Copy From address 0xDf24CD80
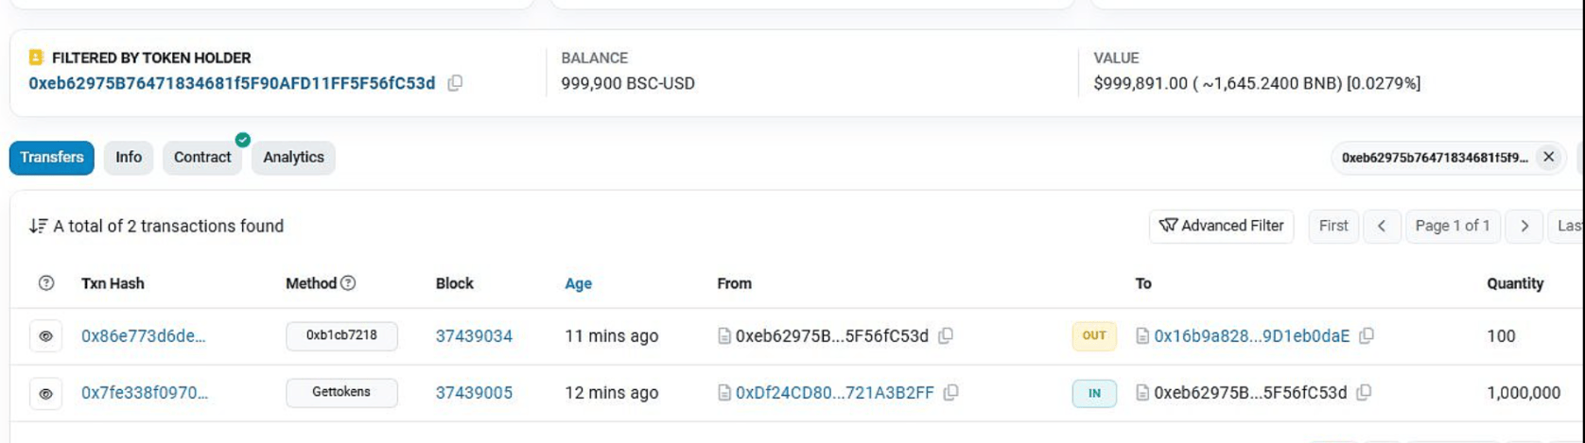The image size is (1585, 443). [950, 393]
